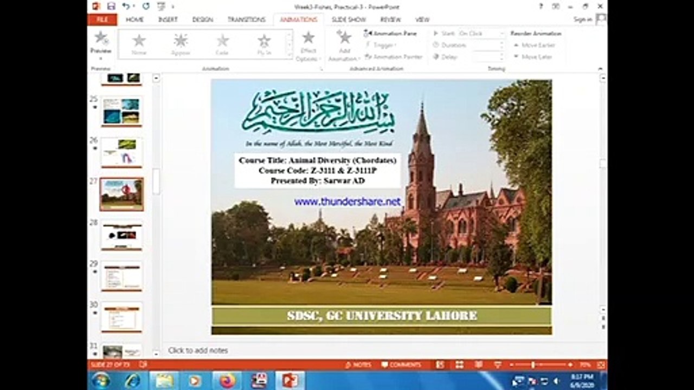
Task: Open the Add Animation dropdown
Action: (x=343, y=45)
